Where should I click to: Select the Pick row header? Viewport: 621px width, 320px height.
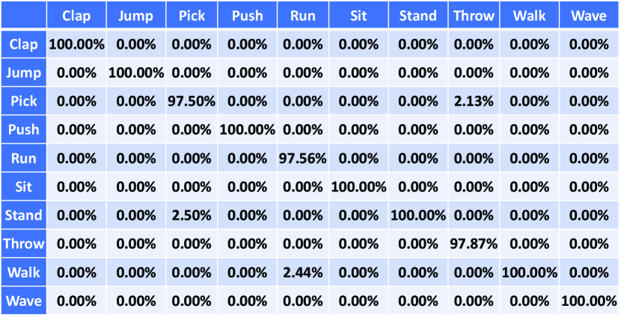(x=23, y=102)
